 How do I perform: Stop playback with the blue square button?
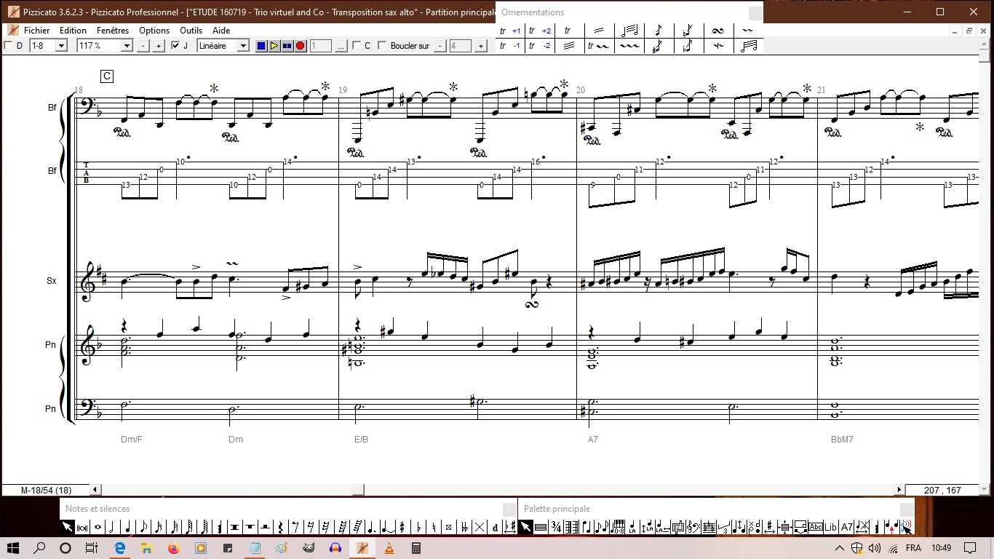pyautogui.click(x=261, y=46)
